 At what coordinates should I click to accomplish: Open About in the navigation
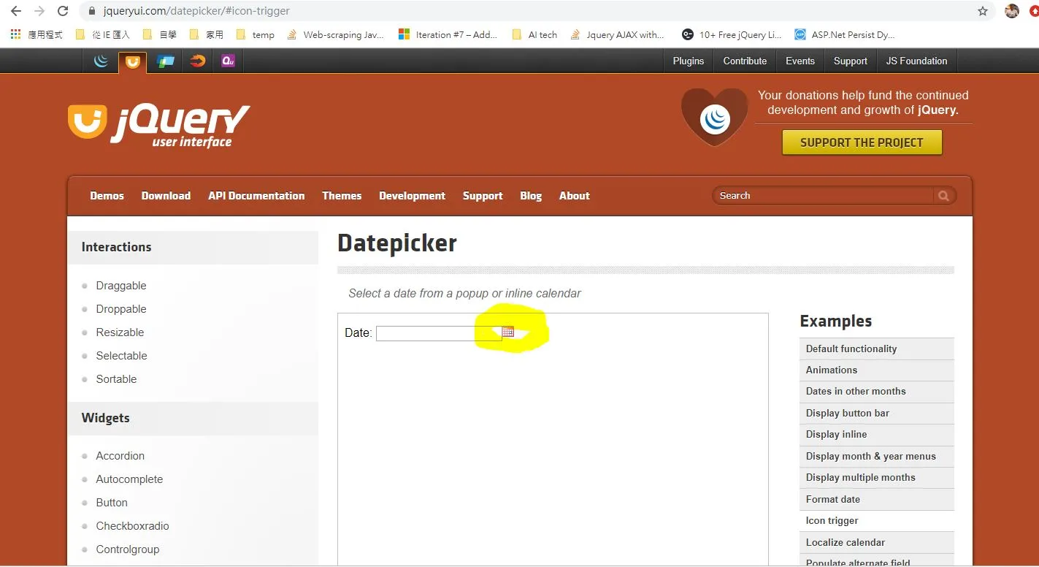pyautogui.click(x=575, y=196)
